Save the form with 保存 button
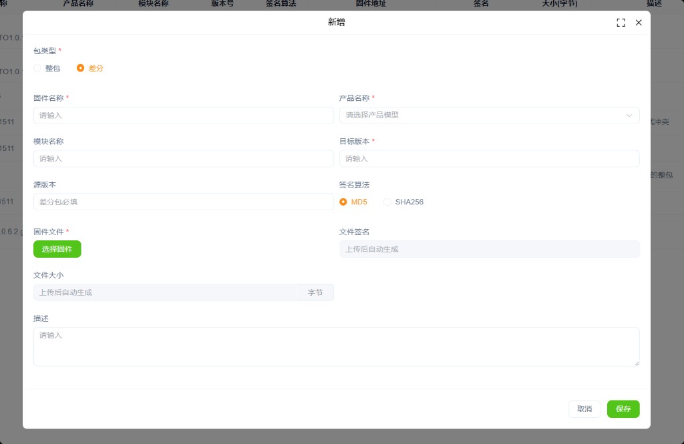The width and height of the screenshot is (684, 444). [x=623, y=409]
